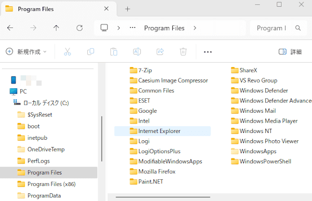This screenshot has height=201, width=312.
Task: Select the VS Revo Group folder
Action: [254, 81]
